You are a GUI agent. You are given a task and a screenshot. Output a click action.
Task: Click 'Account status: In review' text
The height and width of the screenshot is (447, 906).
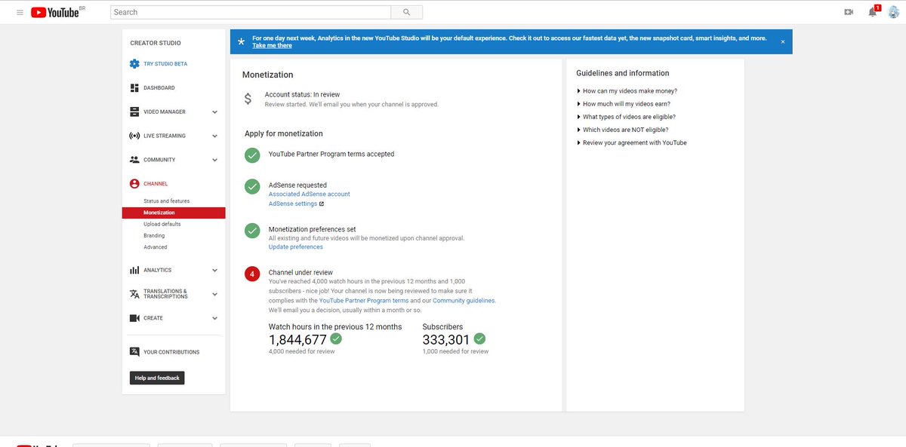pyautogui.click(x=302, y=95)
